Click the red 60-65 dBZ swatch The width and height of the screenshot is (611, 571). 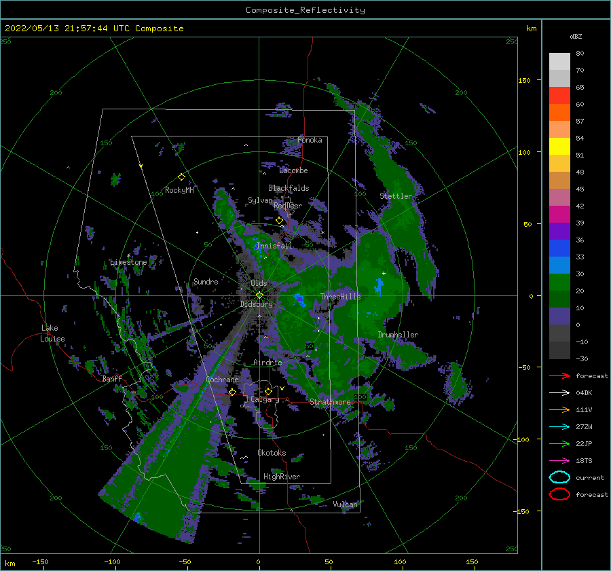tap(559, 96)
